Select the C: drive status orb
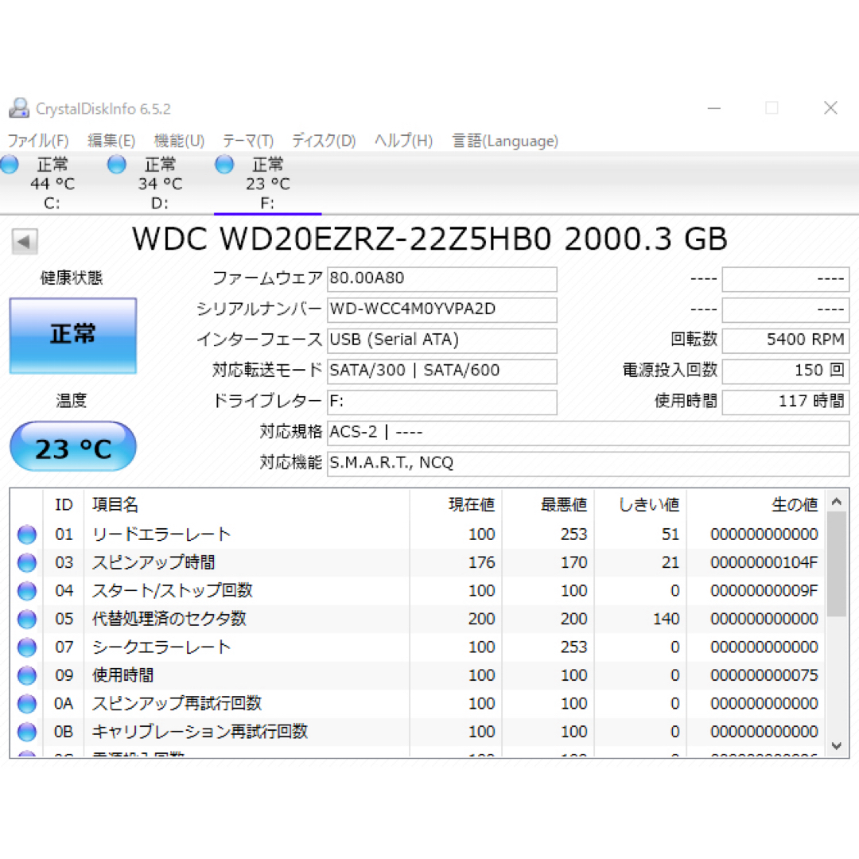Image resolution: width=859 pixels, height=859 pixels. click(10, 165)
